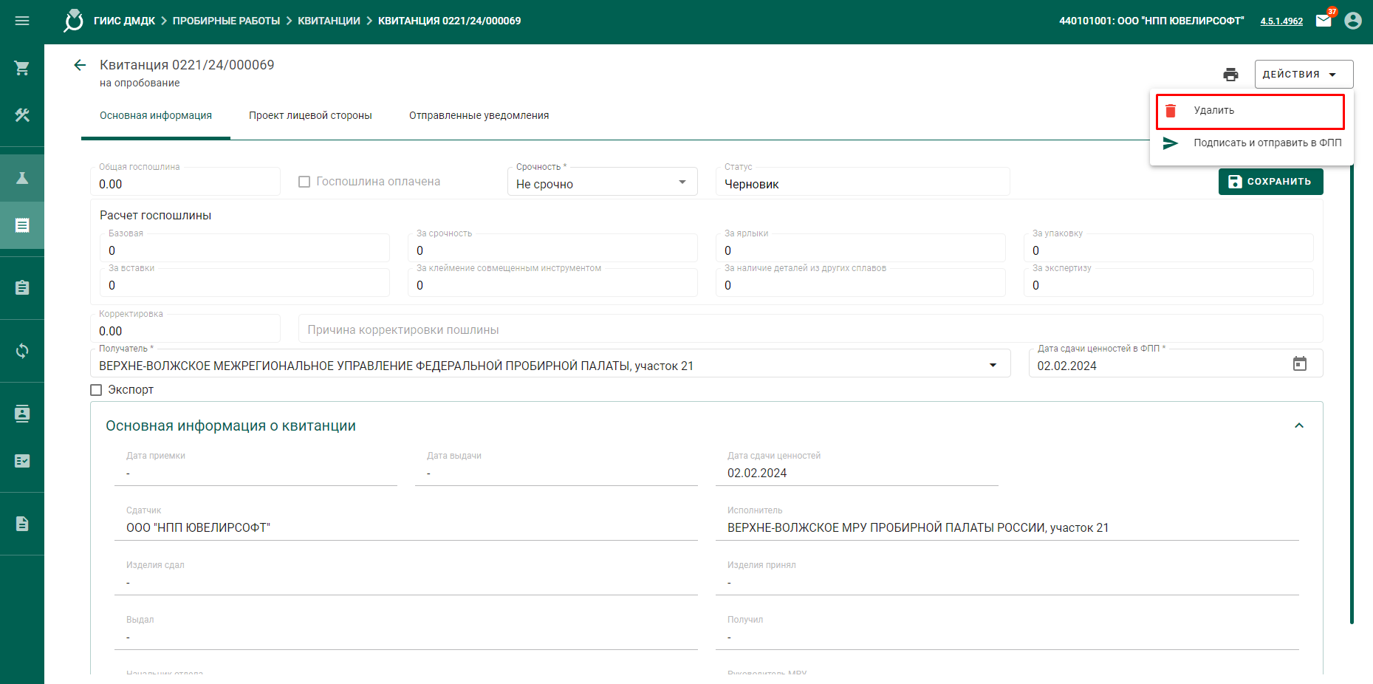Go back using the left arrow
Screen dimensions: 1373x684
coord(80,65)
